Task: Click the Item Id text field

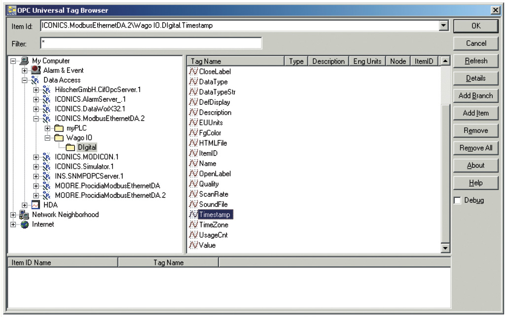Action: click(x=240, y=26)
